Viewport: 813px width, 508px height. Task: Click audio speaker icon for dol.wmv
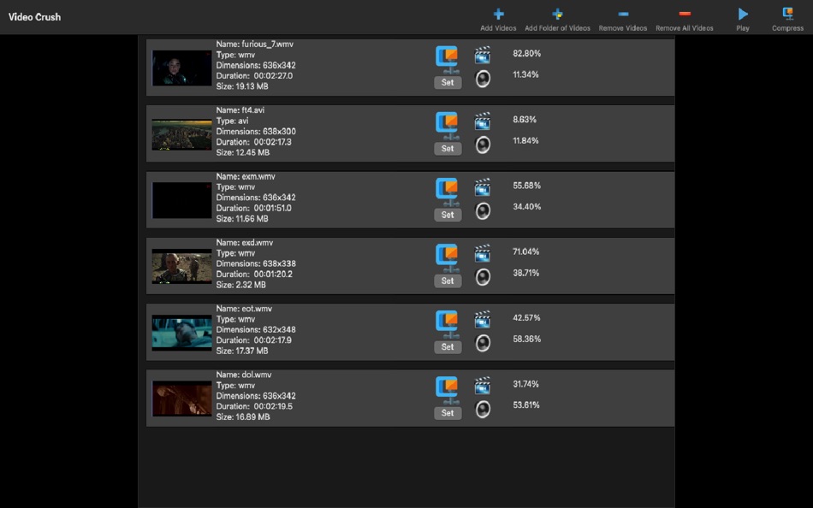(x=483, y=409)
